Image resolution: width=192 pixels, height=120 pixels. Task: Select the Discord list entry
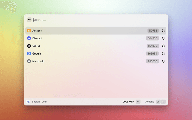[x=90, y=38]
